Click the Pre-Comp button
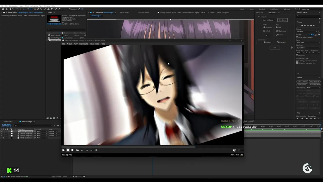Screen dimensions: 323x182 282,20
